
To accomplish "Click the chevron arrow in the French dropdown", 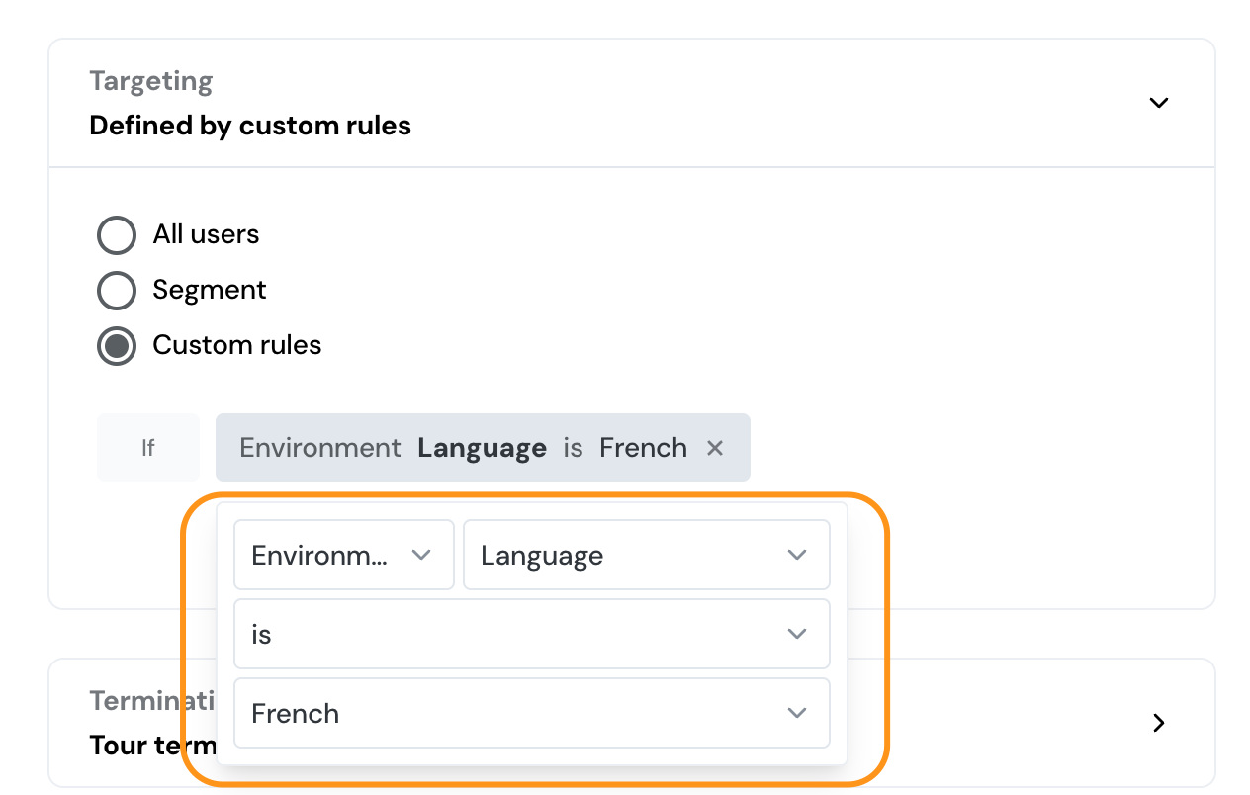I will pyautogui.click(x=797, y=713).
